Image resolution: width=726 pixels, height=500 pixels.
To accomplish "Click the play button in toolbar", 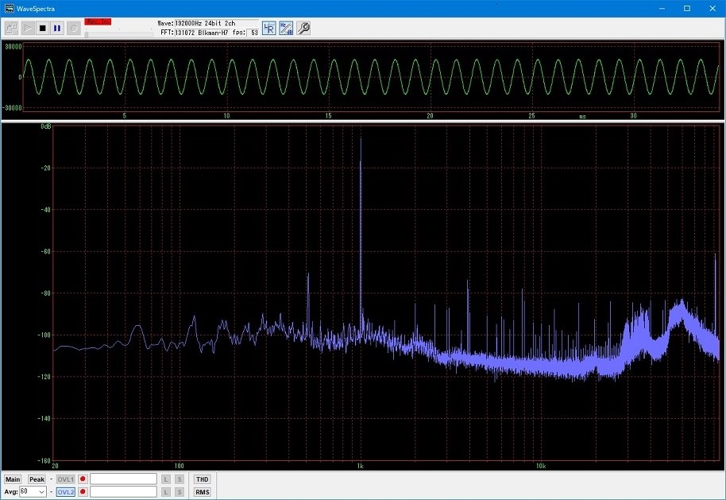I will click(27, 29).
